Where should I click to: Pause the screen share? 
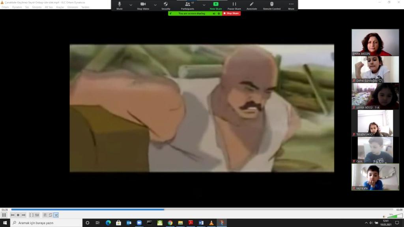pos(234,6)
